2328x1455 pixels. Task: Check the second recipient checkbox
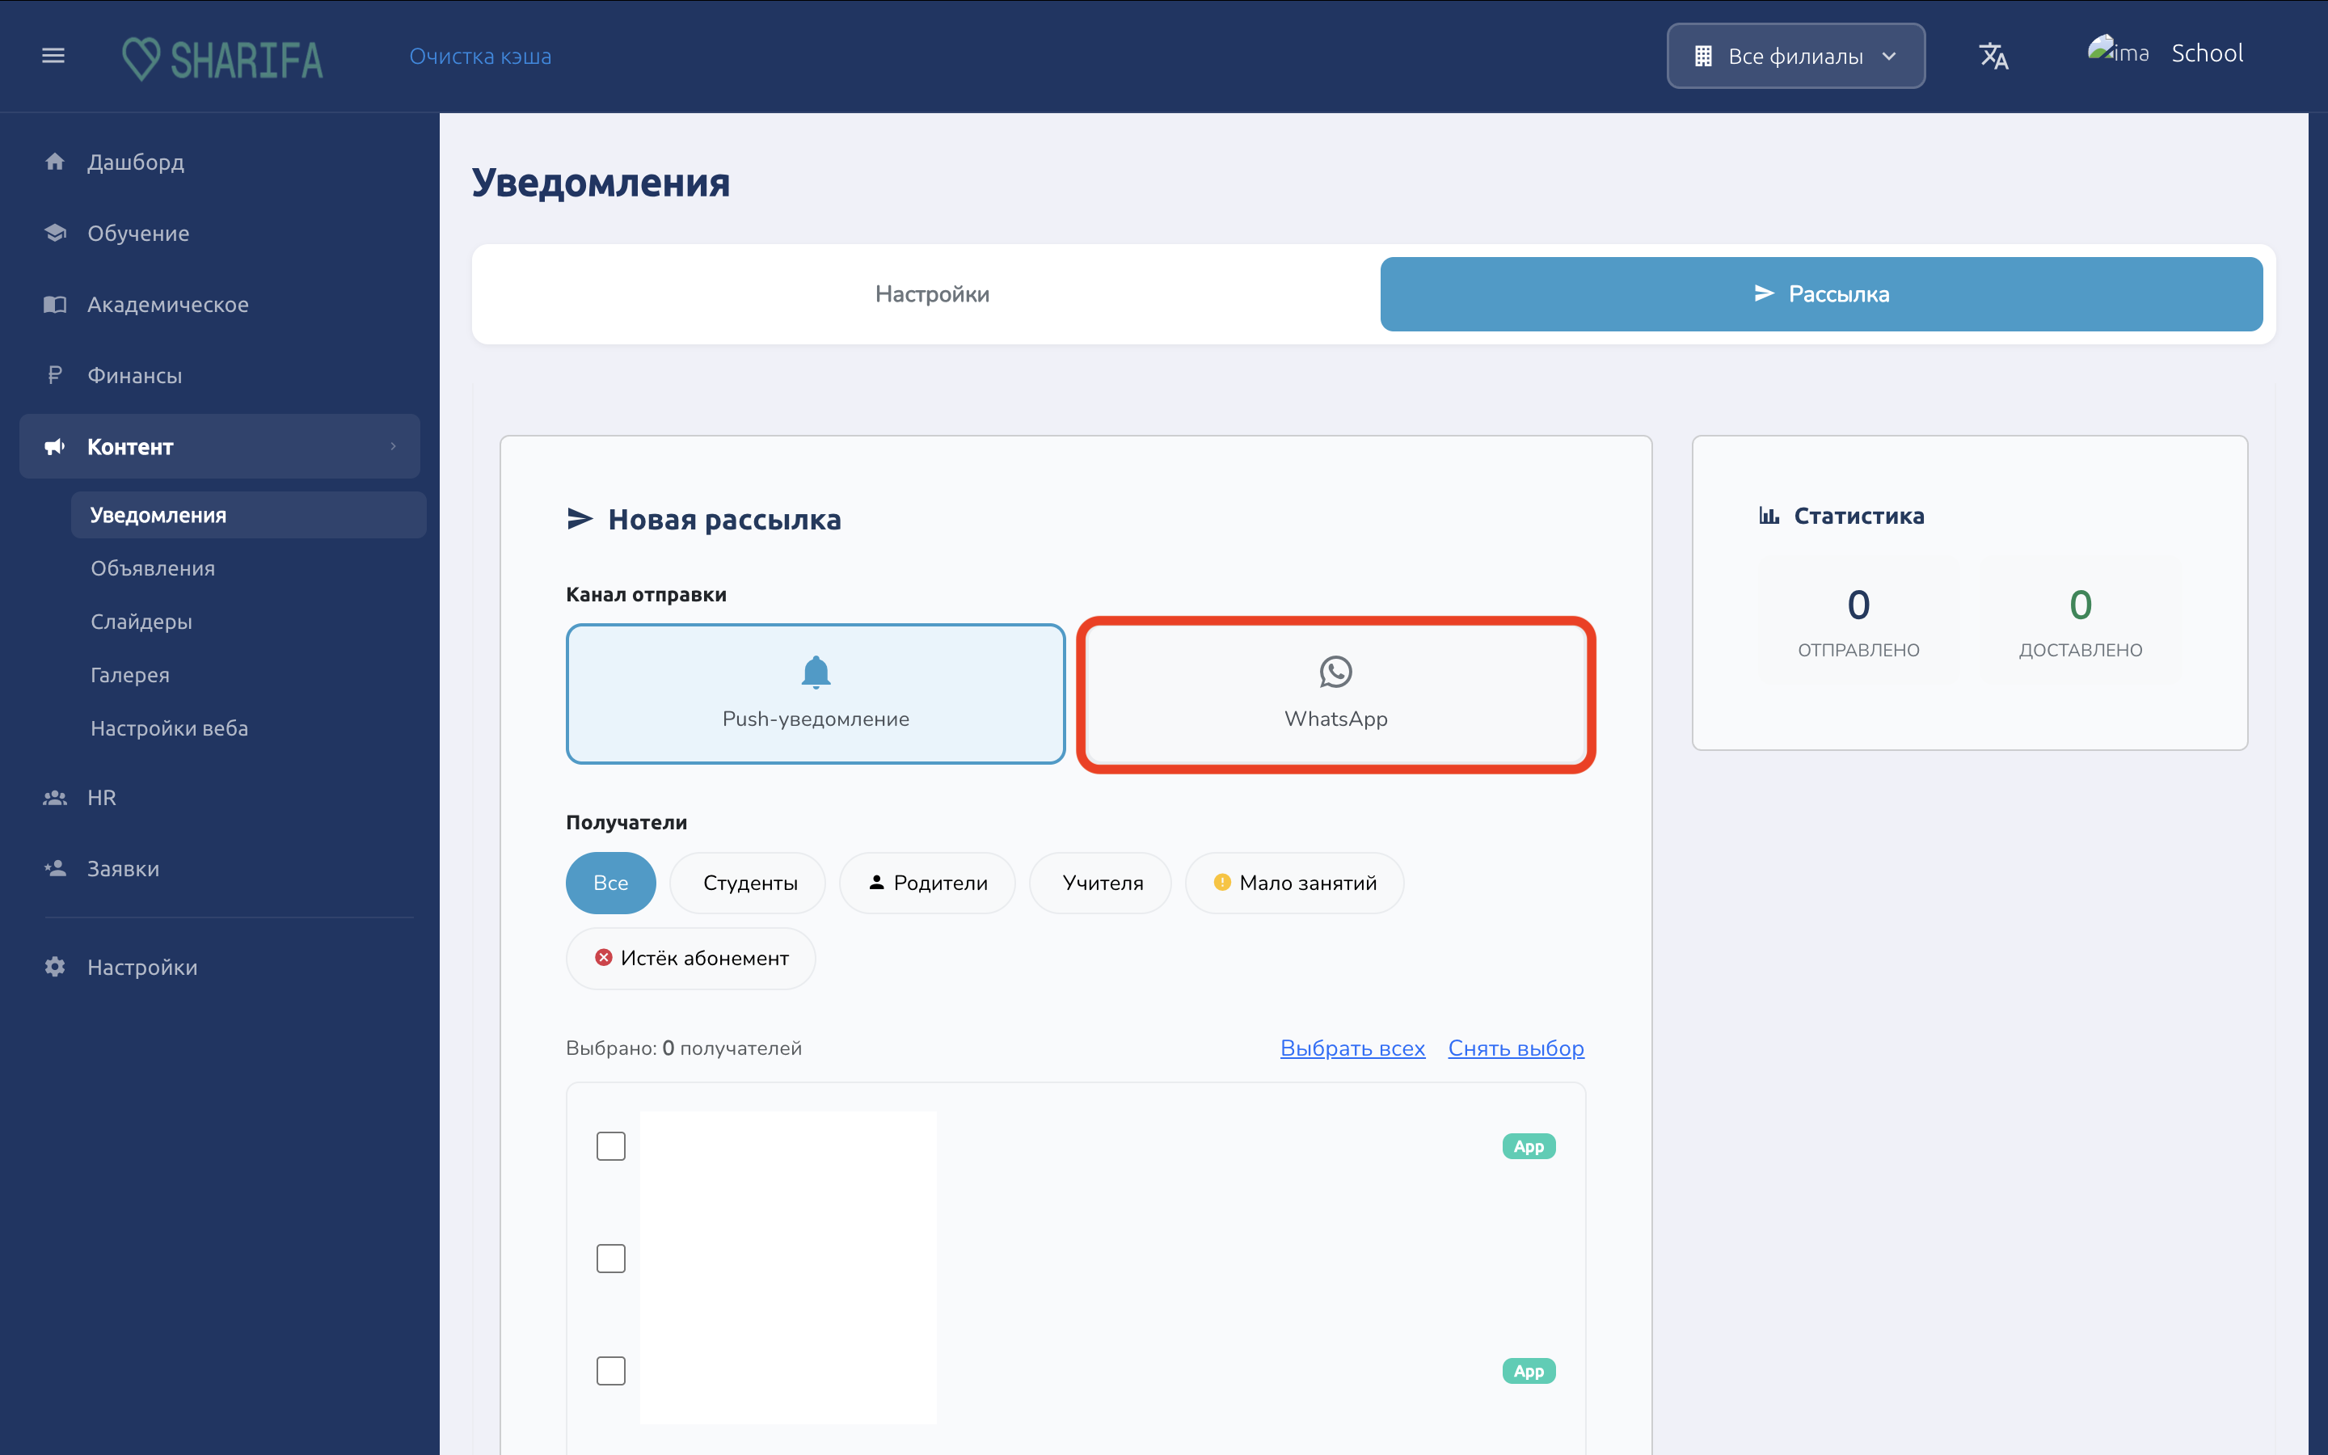pos(611,1259)
